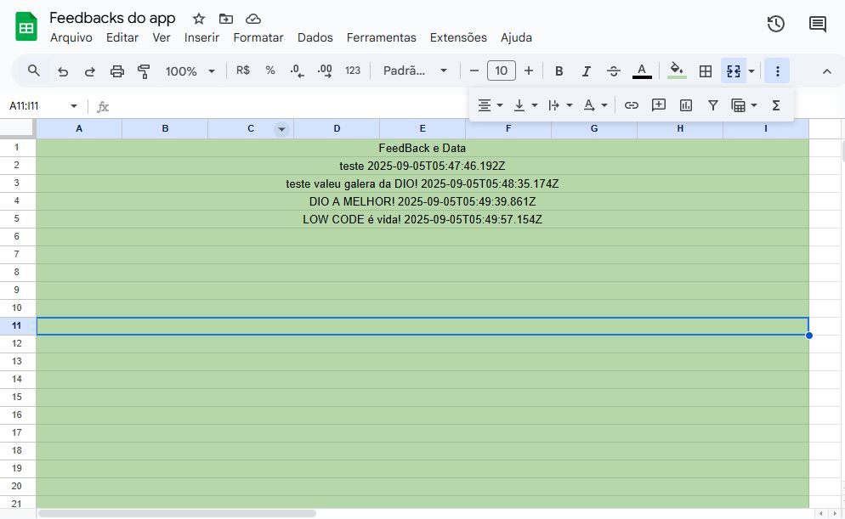The height and width of the screenshot is (519, 845).
Task: Open text rotation dropdown
Action: (x=595, y=105)
